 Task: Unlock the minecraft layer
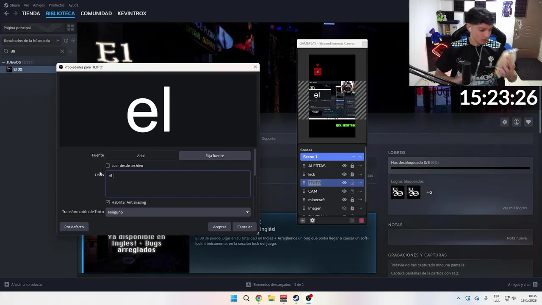352,200
